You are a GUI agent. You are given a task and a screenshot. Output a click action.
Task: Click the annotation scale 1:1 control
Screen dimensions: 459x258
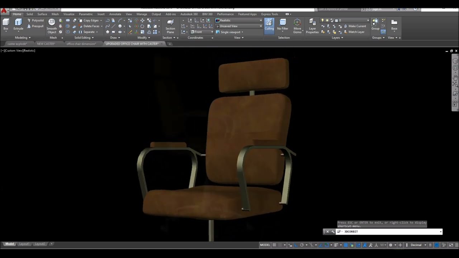383,245
